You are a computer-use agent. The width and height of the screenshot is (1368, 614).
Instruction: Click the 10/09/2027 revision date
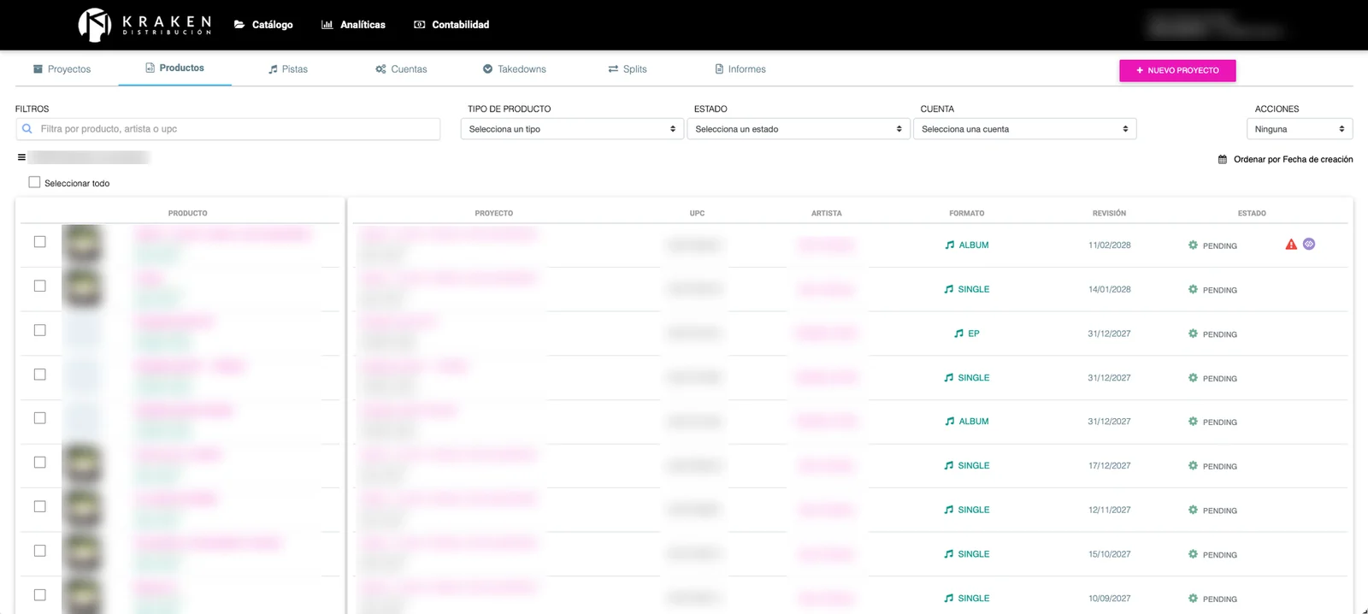tap(1110, 599)
